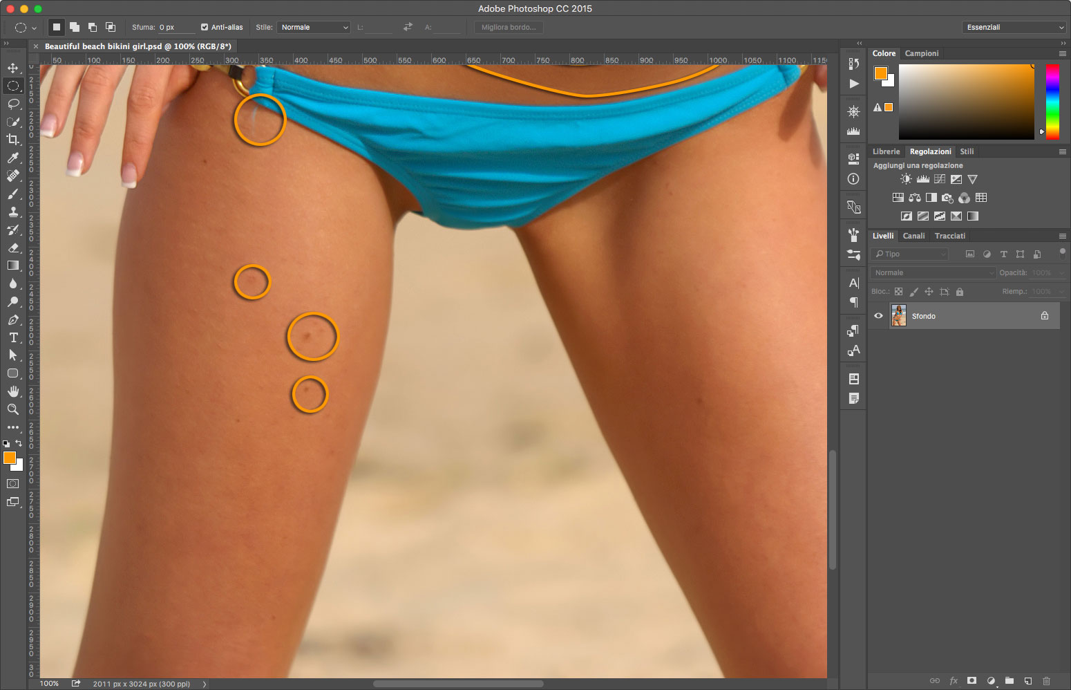Select the Zoom tool
This screenshot has width=1071, height=690.
[x=13, y=409]
